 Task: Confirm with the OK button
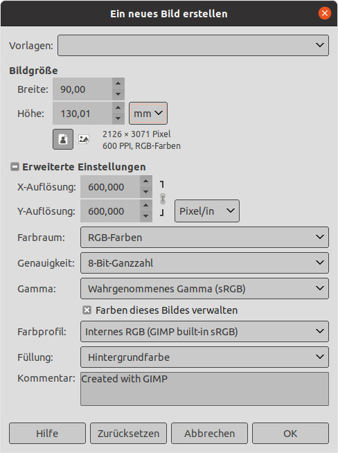(x=290, y=434)
